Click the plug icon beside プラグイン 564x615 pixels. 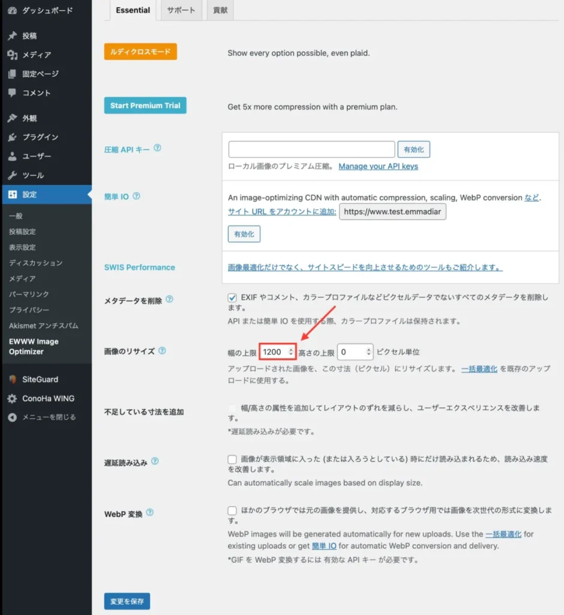[12, 137]
